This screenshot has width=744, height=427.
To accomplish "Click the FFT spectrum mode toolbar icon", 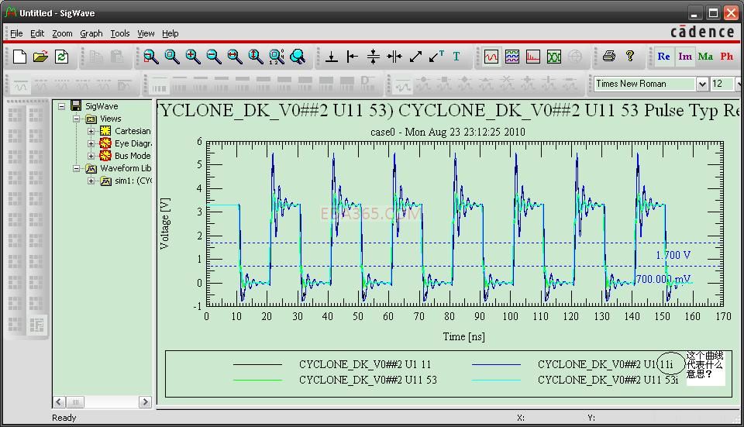I will click(532, 57).
